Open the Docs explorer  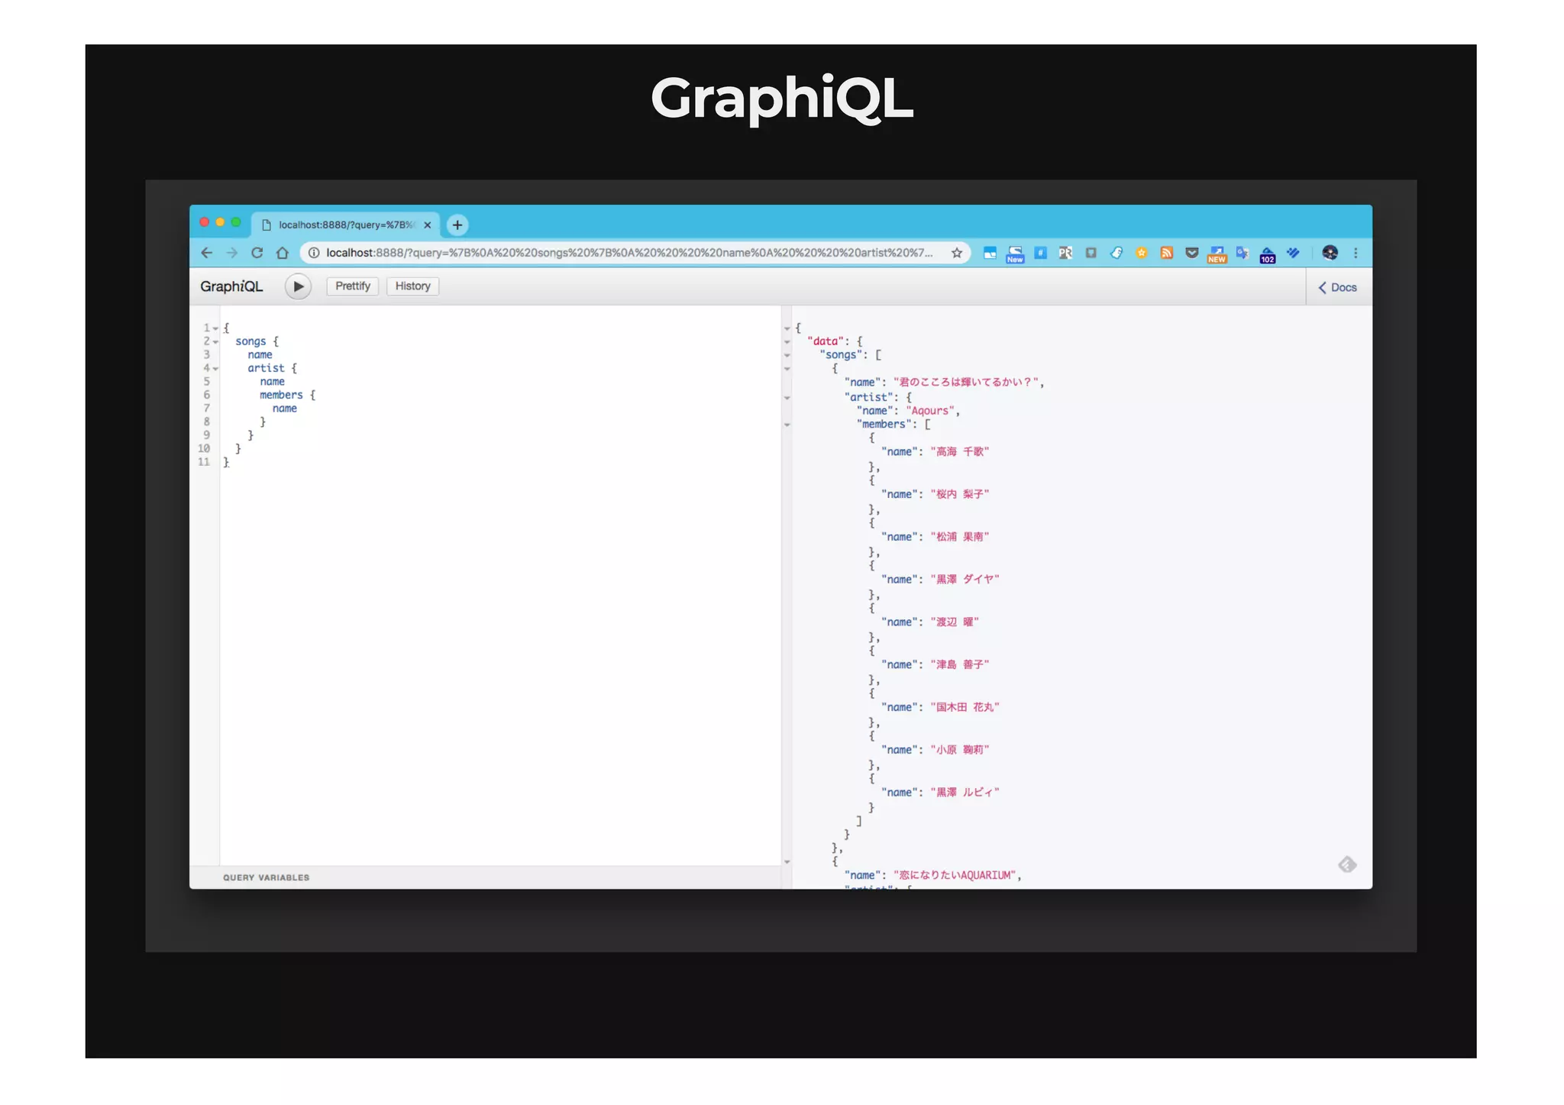pos(1338,287)
